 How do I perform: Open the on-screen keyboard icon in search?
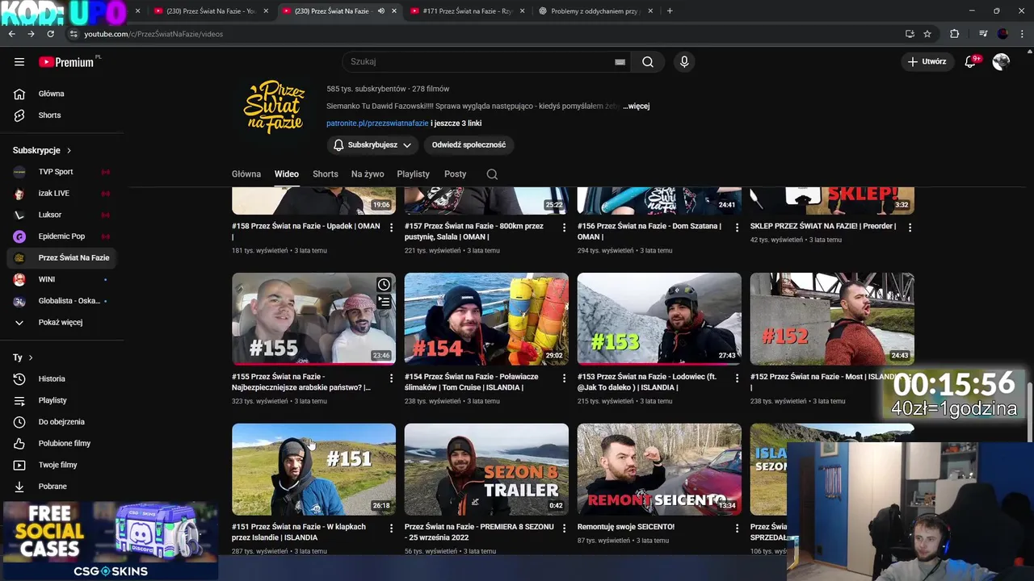(620, 61)
